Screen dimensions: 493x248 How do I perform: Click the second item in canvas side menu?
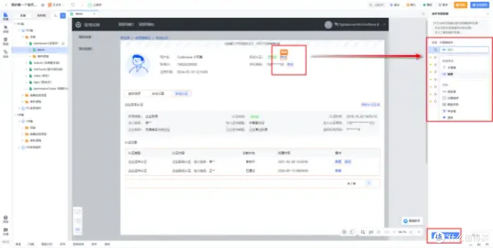point(85,49)
